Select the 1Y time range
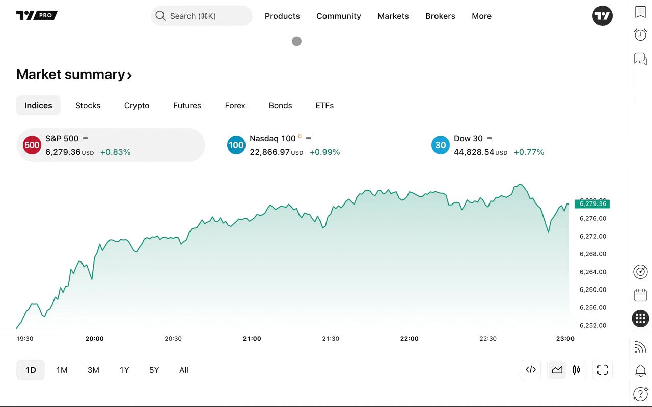Viewport: 652px width, 407px height. click(x=124, y=370)
